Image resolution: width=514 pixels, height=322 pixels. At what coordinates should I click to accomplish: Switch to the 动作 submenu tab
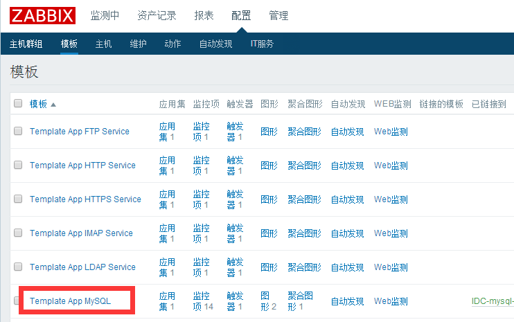tap(172, 44)
